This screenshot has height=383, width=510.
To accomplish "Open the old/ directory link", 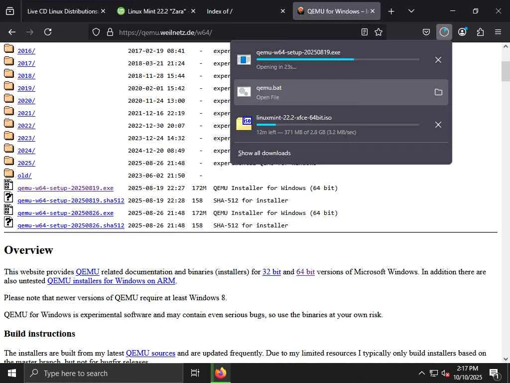I will click(25, 176).
